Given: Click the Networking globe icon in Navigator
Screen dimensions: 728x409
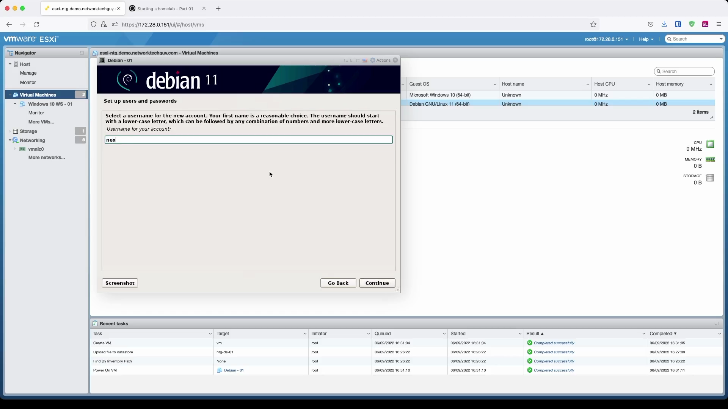Looking at the screenshot, I should (16, 140).
